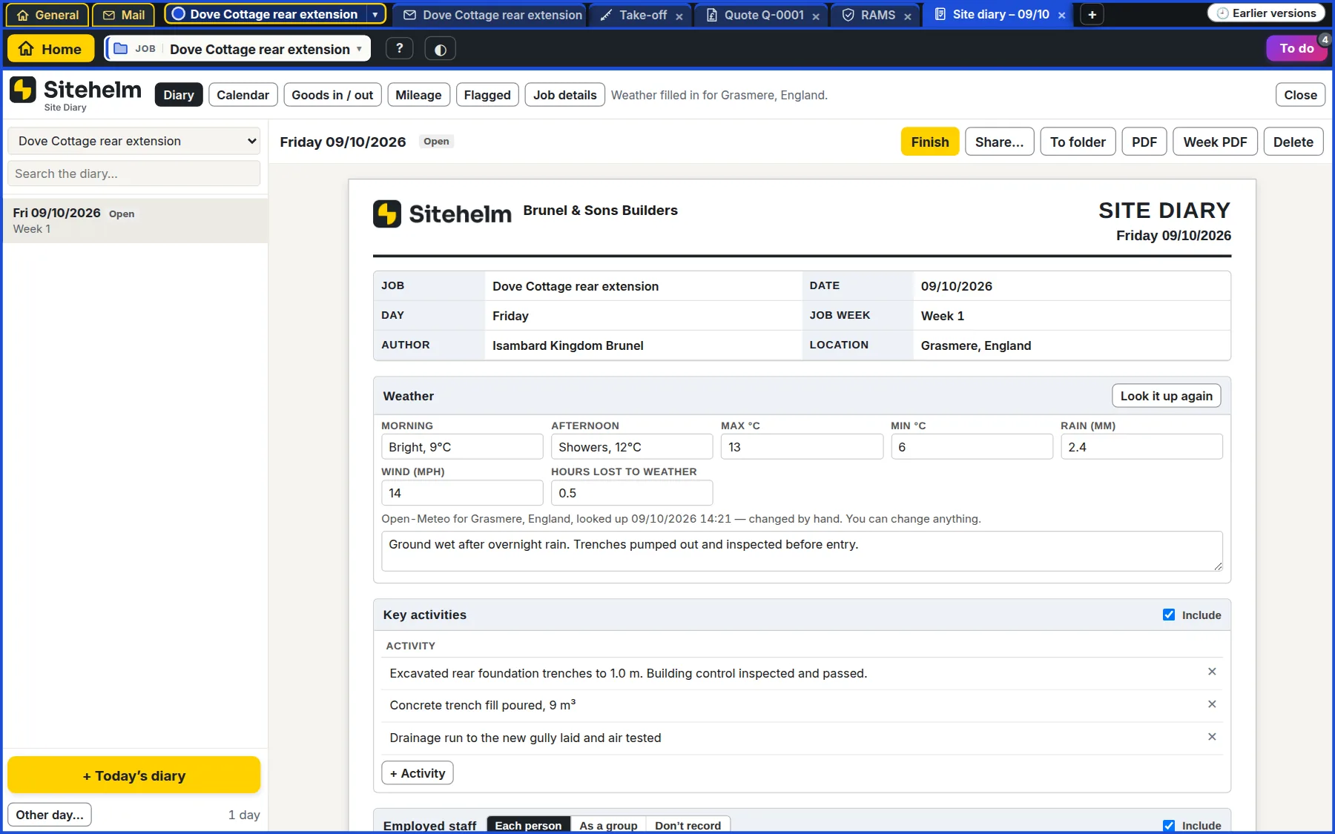Finish the diary entry

[930, 142]
